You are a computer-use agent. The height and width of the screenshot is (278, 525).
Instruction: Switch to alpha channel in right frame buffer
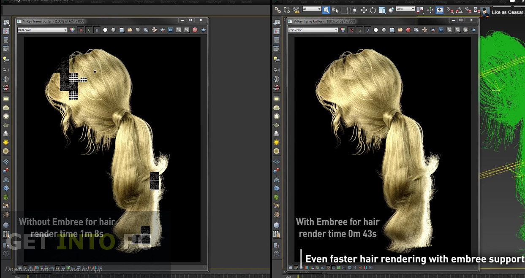point(376,30)
